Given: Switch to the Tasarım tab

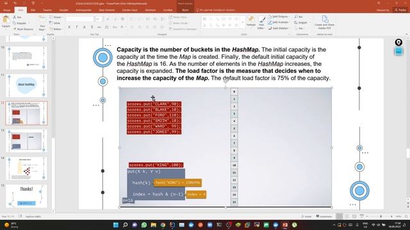Looking at the screenshot, I should pos(47,10).
